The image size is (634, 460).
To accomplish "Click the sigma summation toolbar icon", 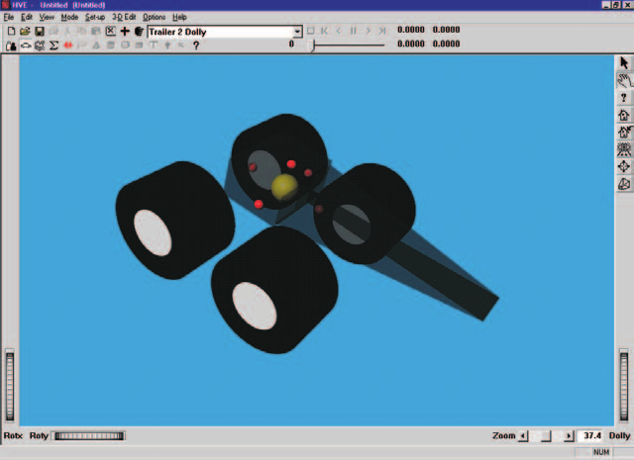I will click(x=53, y=46).
